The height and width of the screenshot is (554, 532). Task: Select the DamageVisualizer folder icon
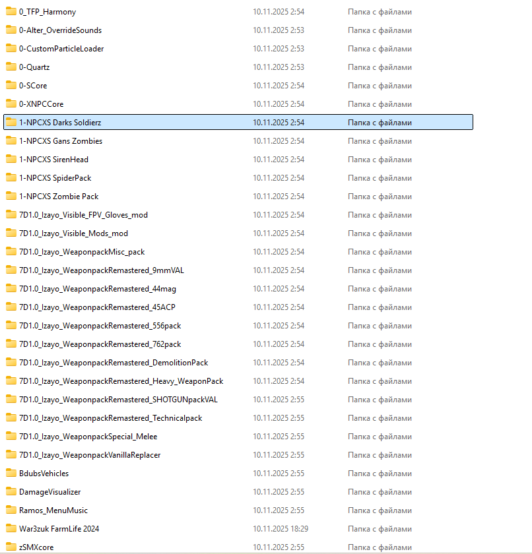click(x=11, y=492)
